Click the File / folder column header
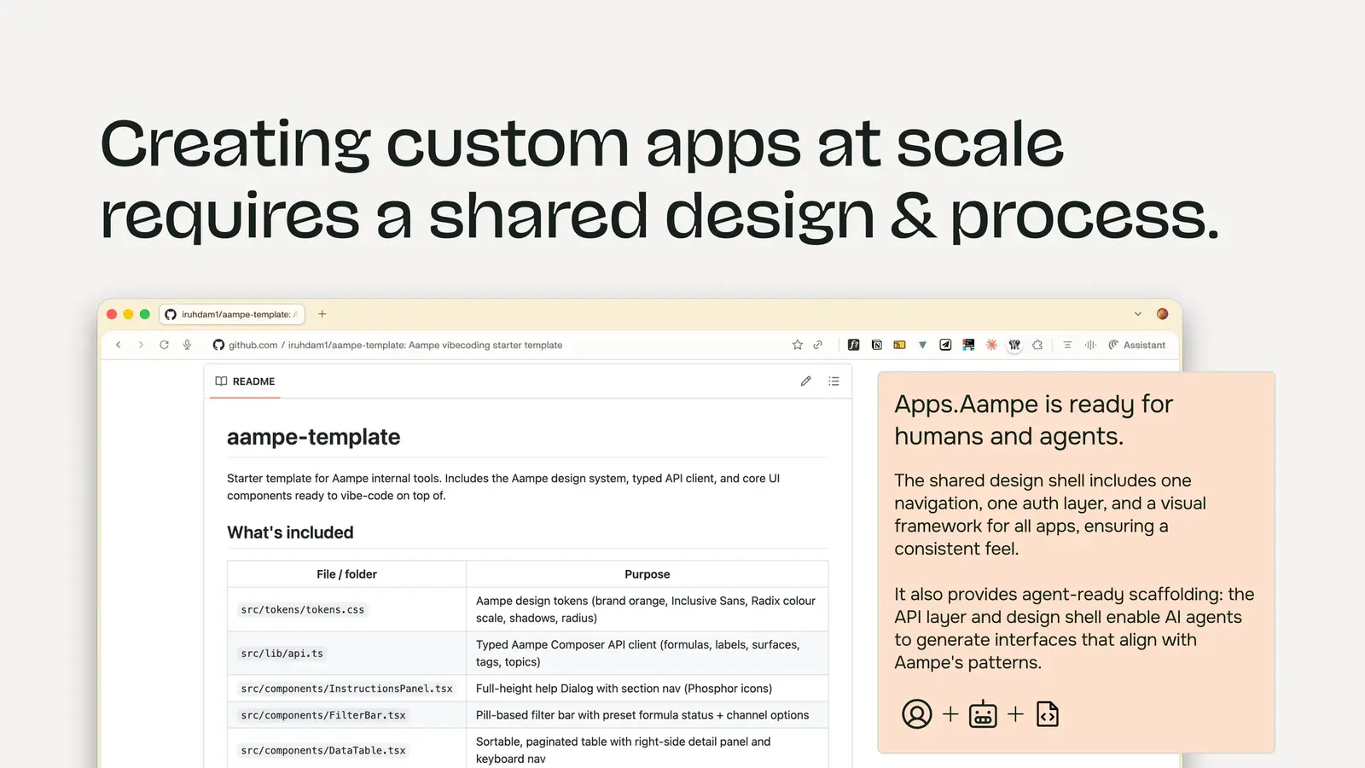The width and height of the screenshot is (1365, 768). pos(346,574)
